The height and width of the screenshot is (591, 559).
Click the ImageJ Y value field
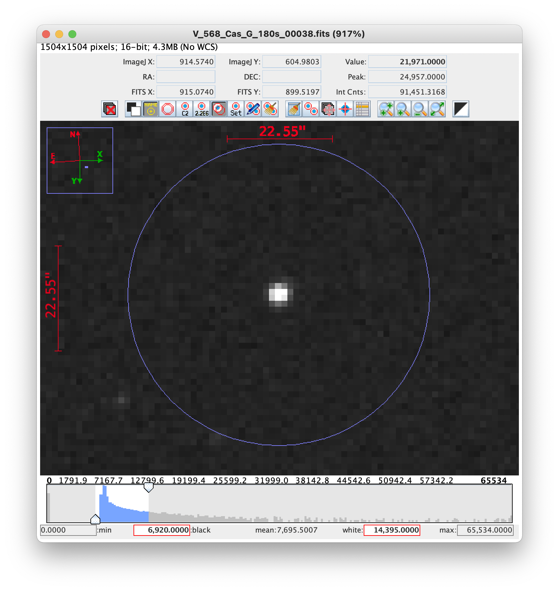[x=292, y=62]
